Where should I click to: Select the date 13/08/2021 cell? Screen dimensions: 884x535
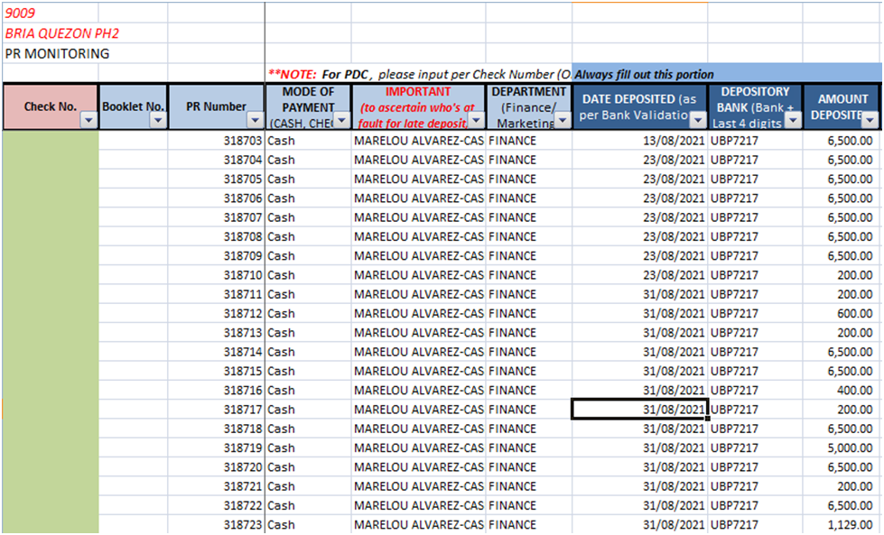640,141
